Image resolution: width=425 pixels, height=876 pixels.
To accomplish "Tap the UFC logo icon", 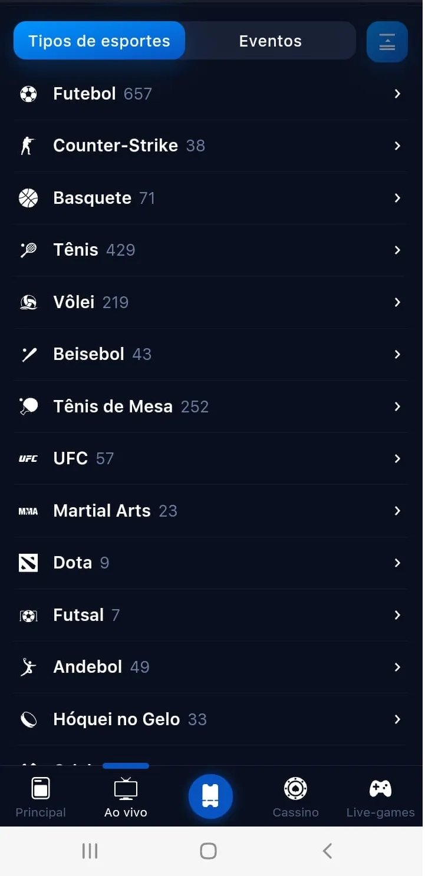I will point(28,459).
